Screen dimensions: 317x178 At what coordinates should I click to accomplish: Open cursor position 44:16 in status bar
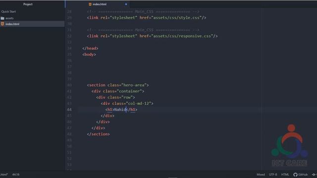tap(16, 175)
